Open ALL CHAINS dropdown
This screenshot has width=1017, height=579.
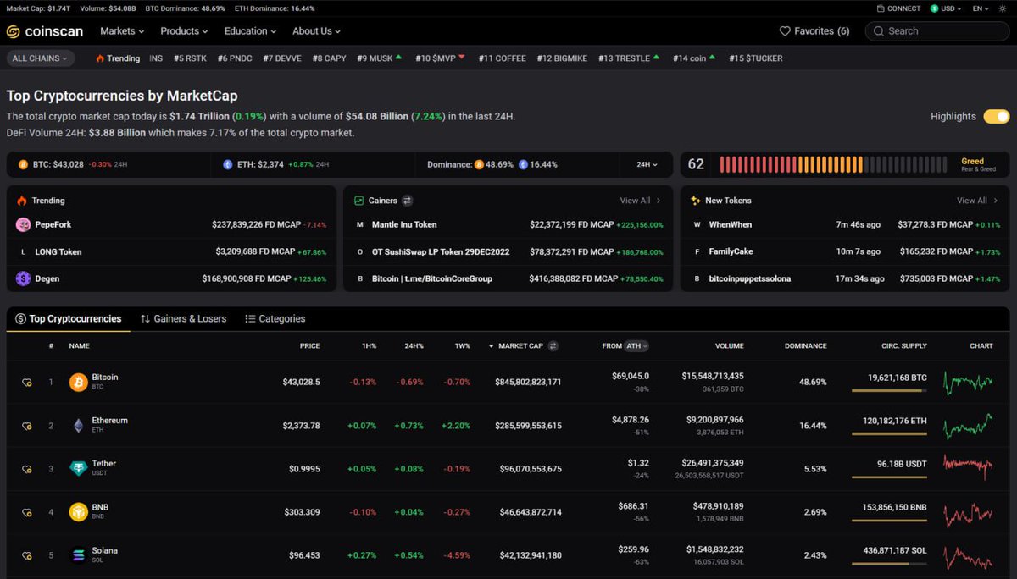tap(40, 58)
